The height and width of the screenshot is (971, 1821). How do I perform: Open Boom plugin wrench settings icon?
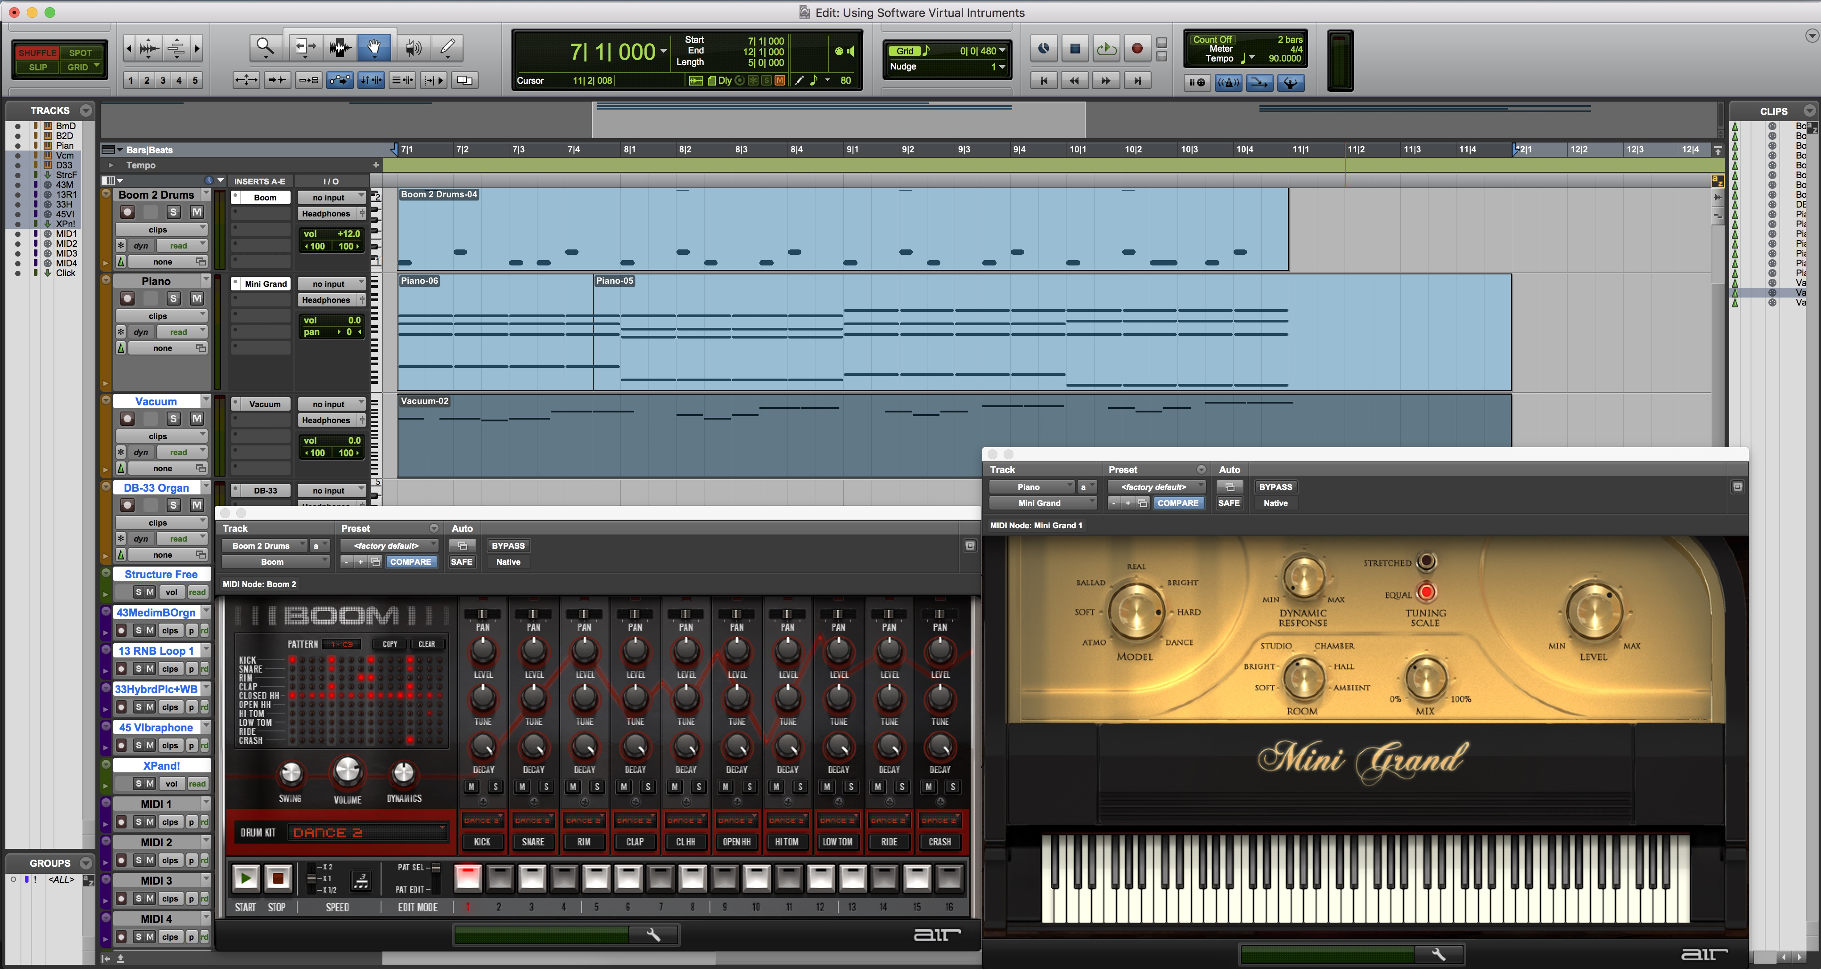click(653, 935)
